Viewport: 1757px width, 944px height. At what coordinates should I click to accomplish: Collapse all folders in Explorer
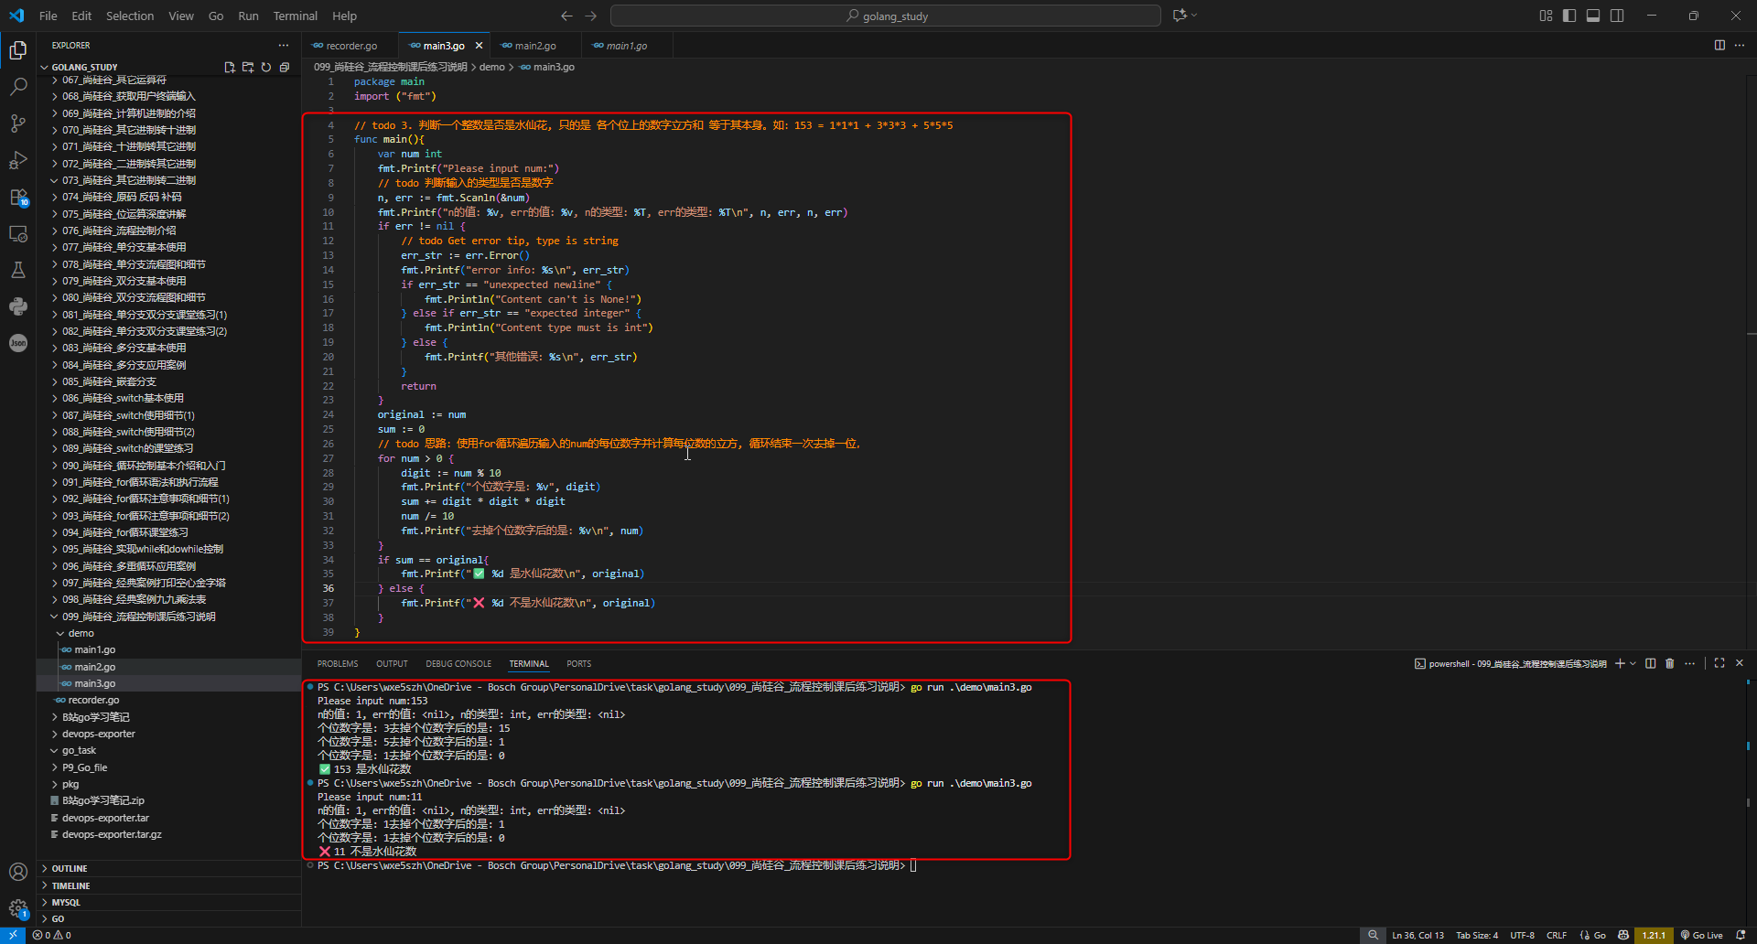pos(285,67)
